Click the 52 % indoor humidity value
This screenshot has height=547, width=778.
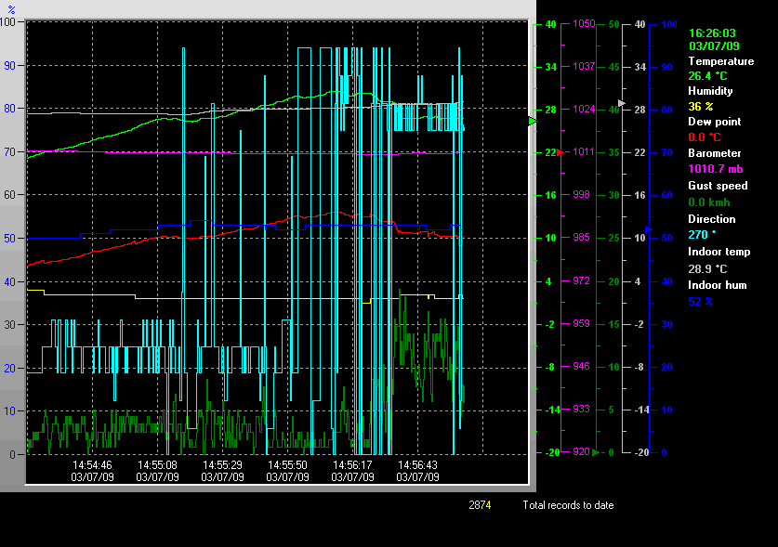tap(701, 301)
